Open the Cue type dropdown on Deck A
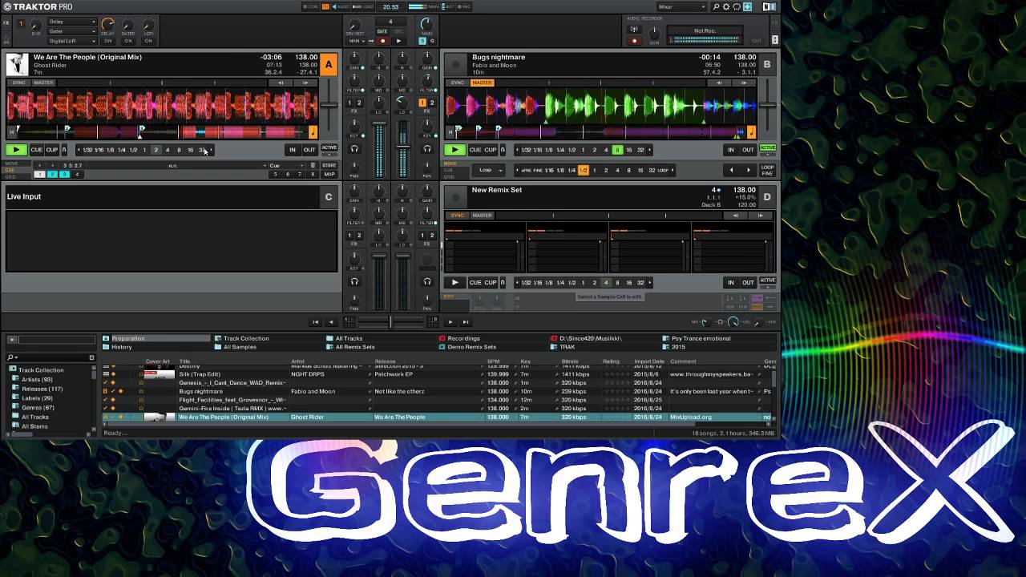This screenshot has height=577, width=1026. [288, 165]
